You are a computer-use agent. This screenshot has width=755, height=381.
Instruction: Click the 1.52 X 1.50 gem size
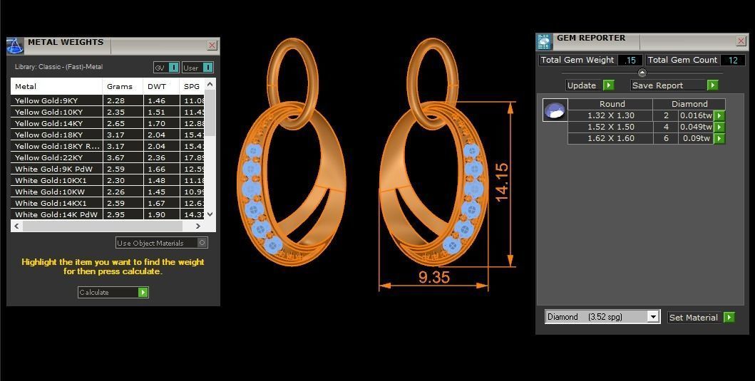pos(610,127)
